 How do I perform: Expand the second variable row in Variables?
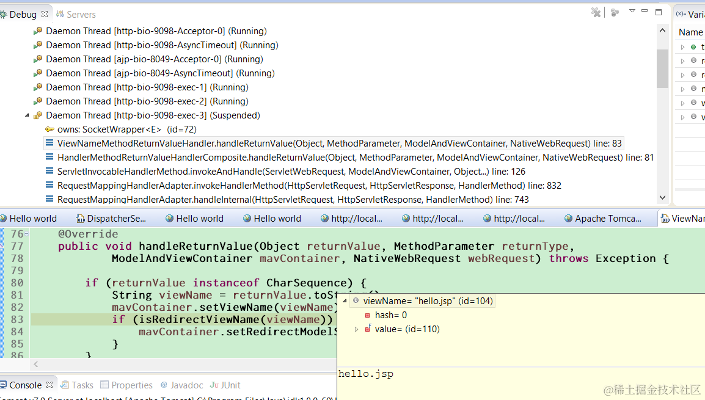(682, 60)
